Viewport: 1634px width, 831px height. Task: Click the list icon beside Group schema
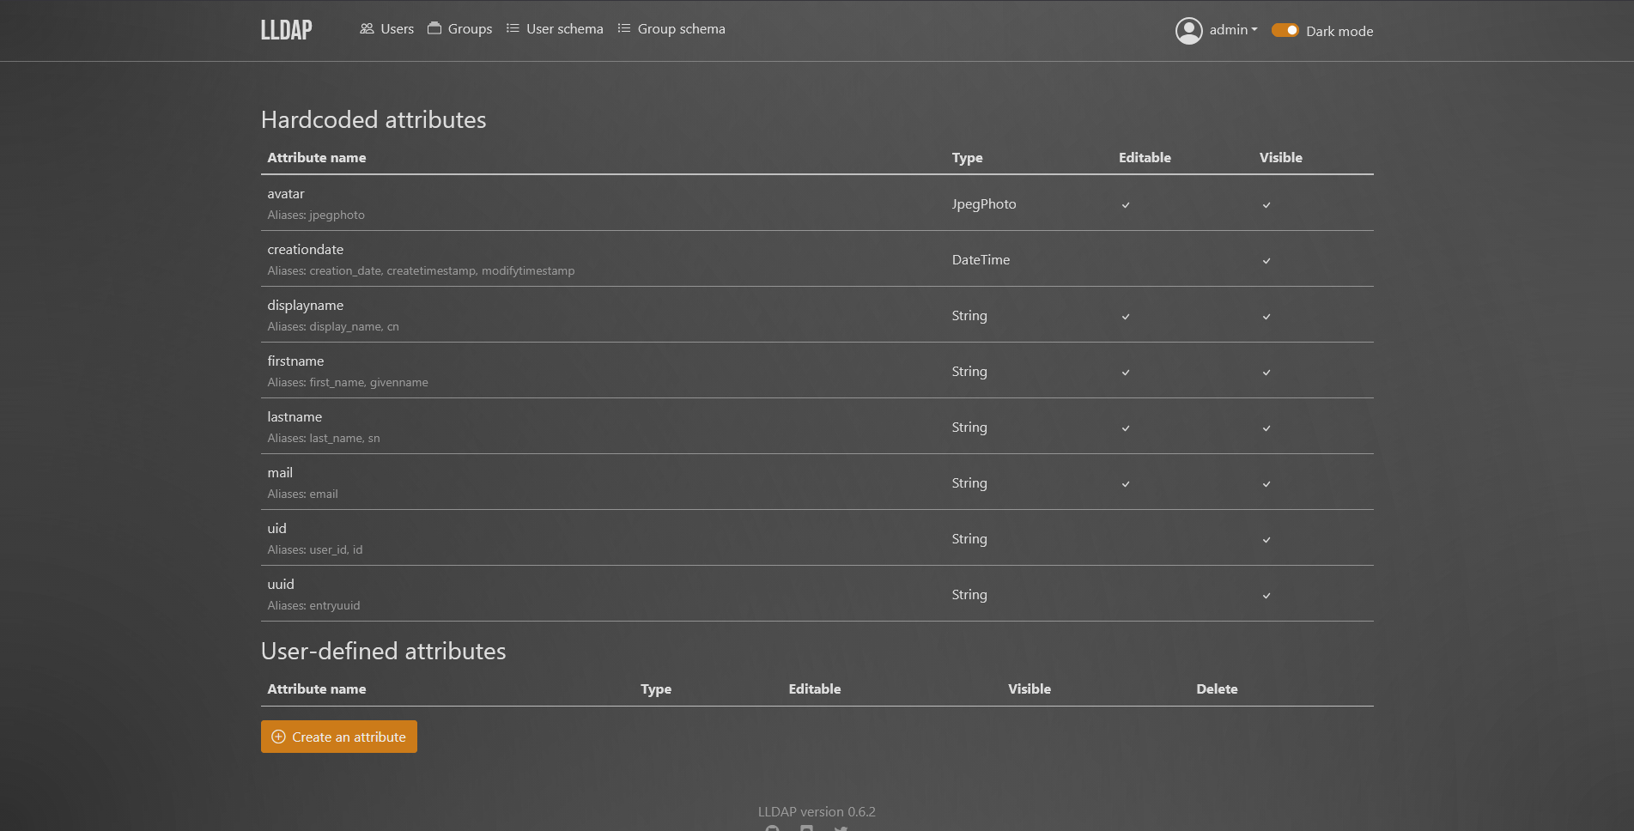click(624, 28)
